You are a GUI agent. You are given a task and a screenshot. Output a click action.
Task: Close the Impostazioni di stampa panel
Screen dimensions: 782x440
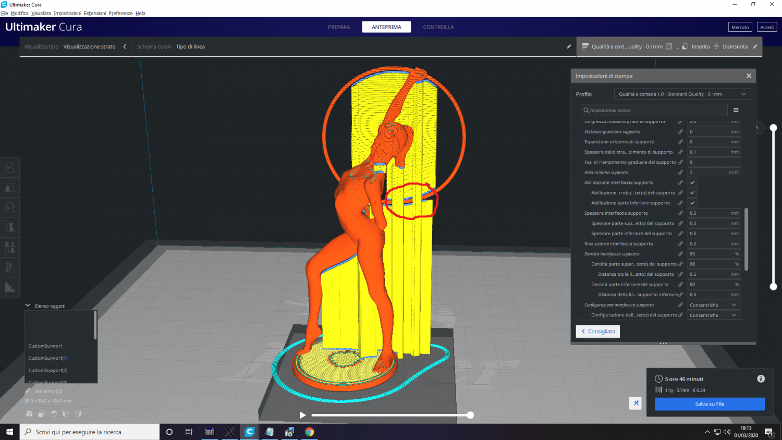point(749,76)
